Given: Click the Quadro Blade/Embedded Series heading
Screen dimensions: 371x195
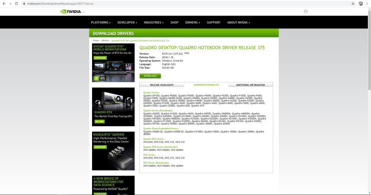Looking at the screenshot, I should [x=161, y=129].
